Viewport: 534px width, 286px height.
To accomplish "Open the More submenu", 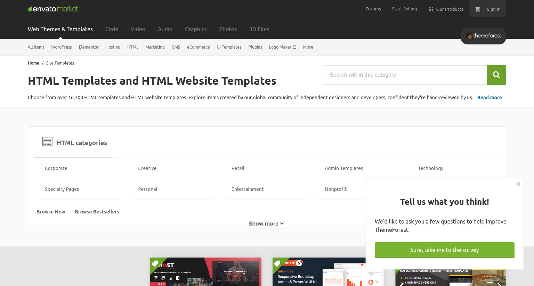I will [308, 47].
